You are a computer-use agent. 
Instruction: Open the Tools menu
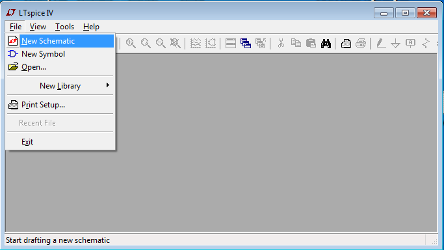point(64,27)
